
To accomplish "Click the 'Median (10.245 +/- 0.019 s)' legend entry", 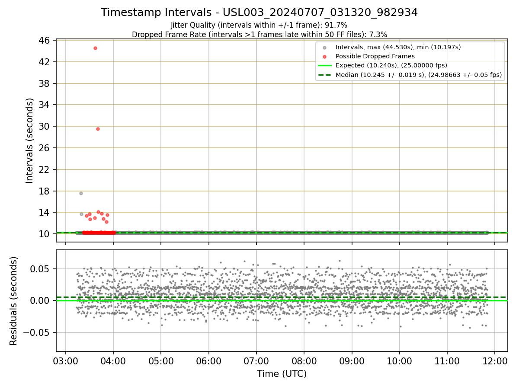I will point(418,75).
